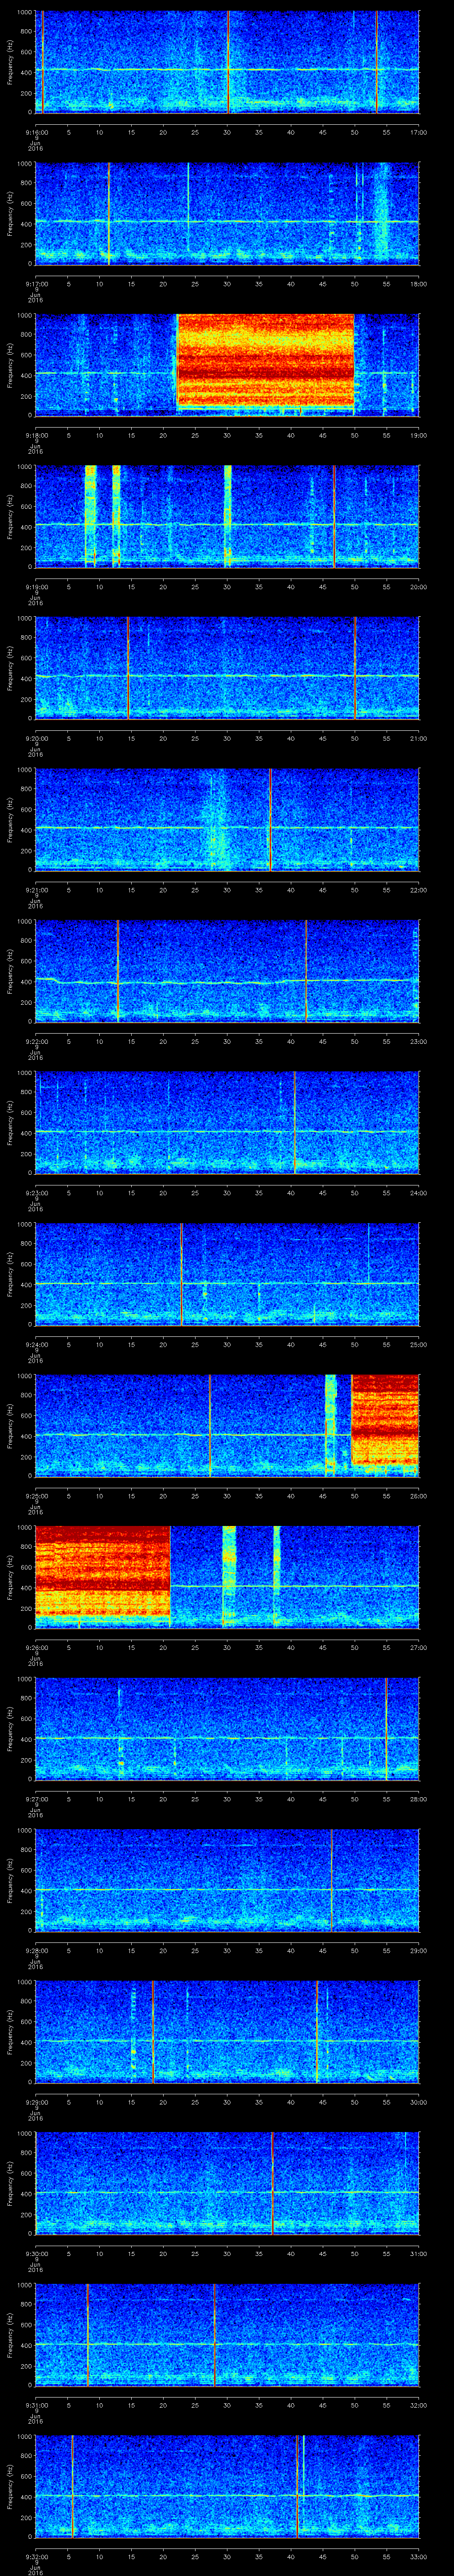The image size is (454, 2576).
Task: Select the red spike near 28 s in the 9:31 spectrogram
Action: pos(214,2334)
